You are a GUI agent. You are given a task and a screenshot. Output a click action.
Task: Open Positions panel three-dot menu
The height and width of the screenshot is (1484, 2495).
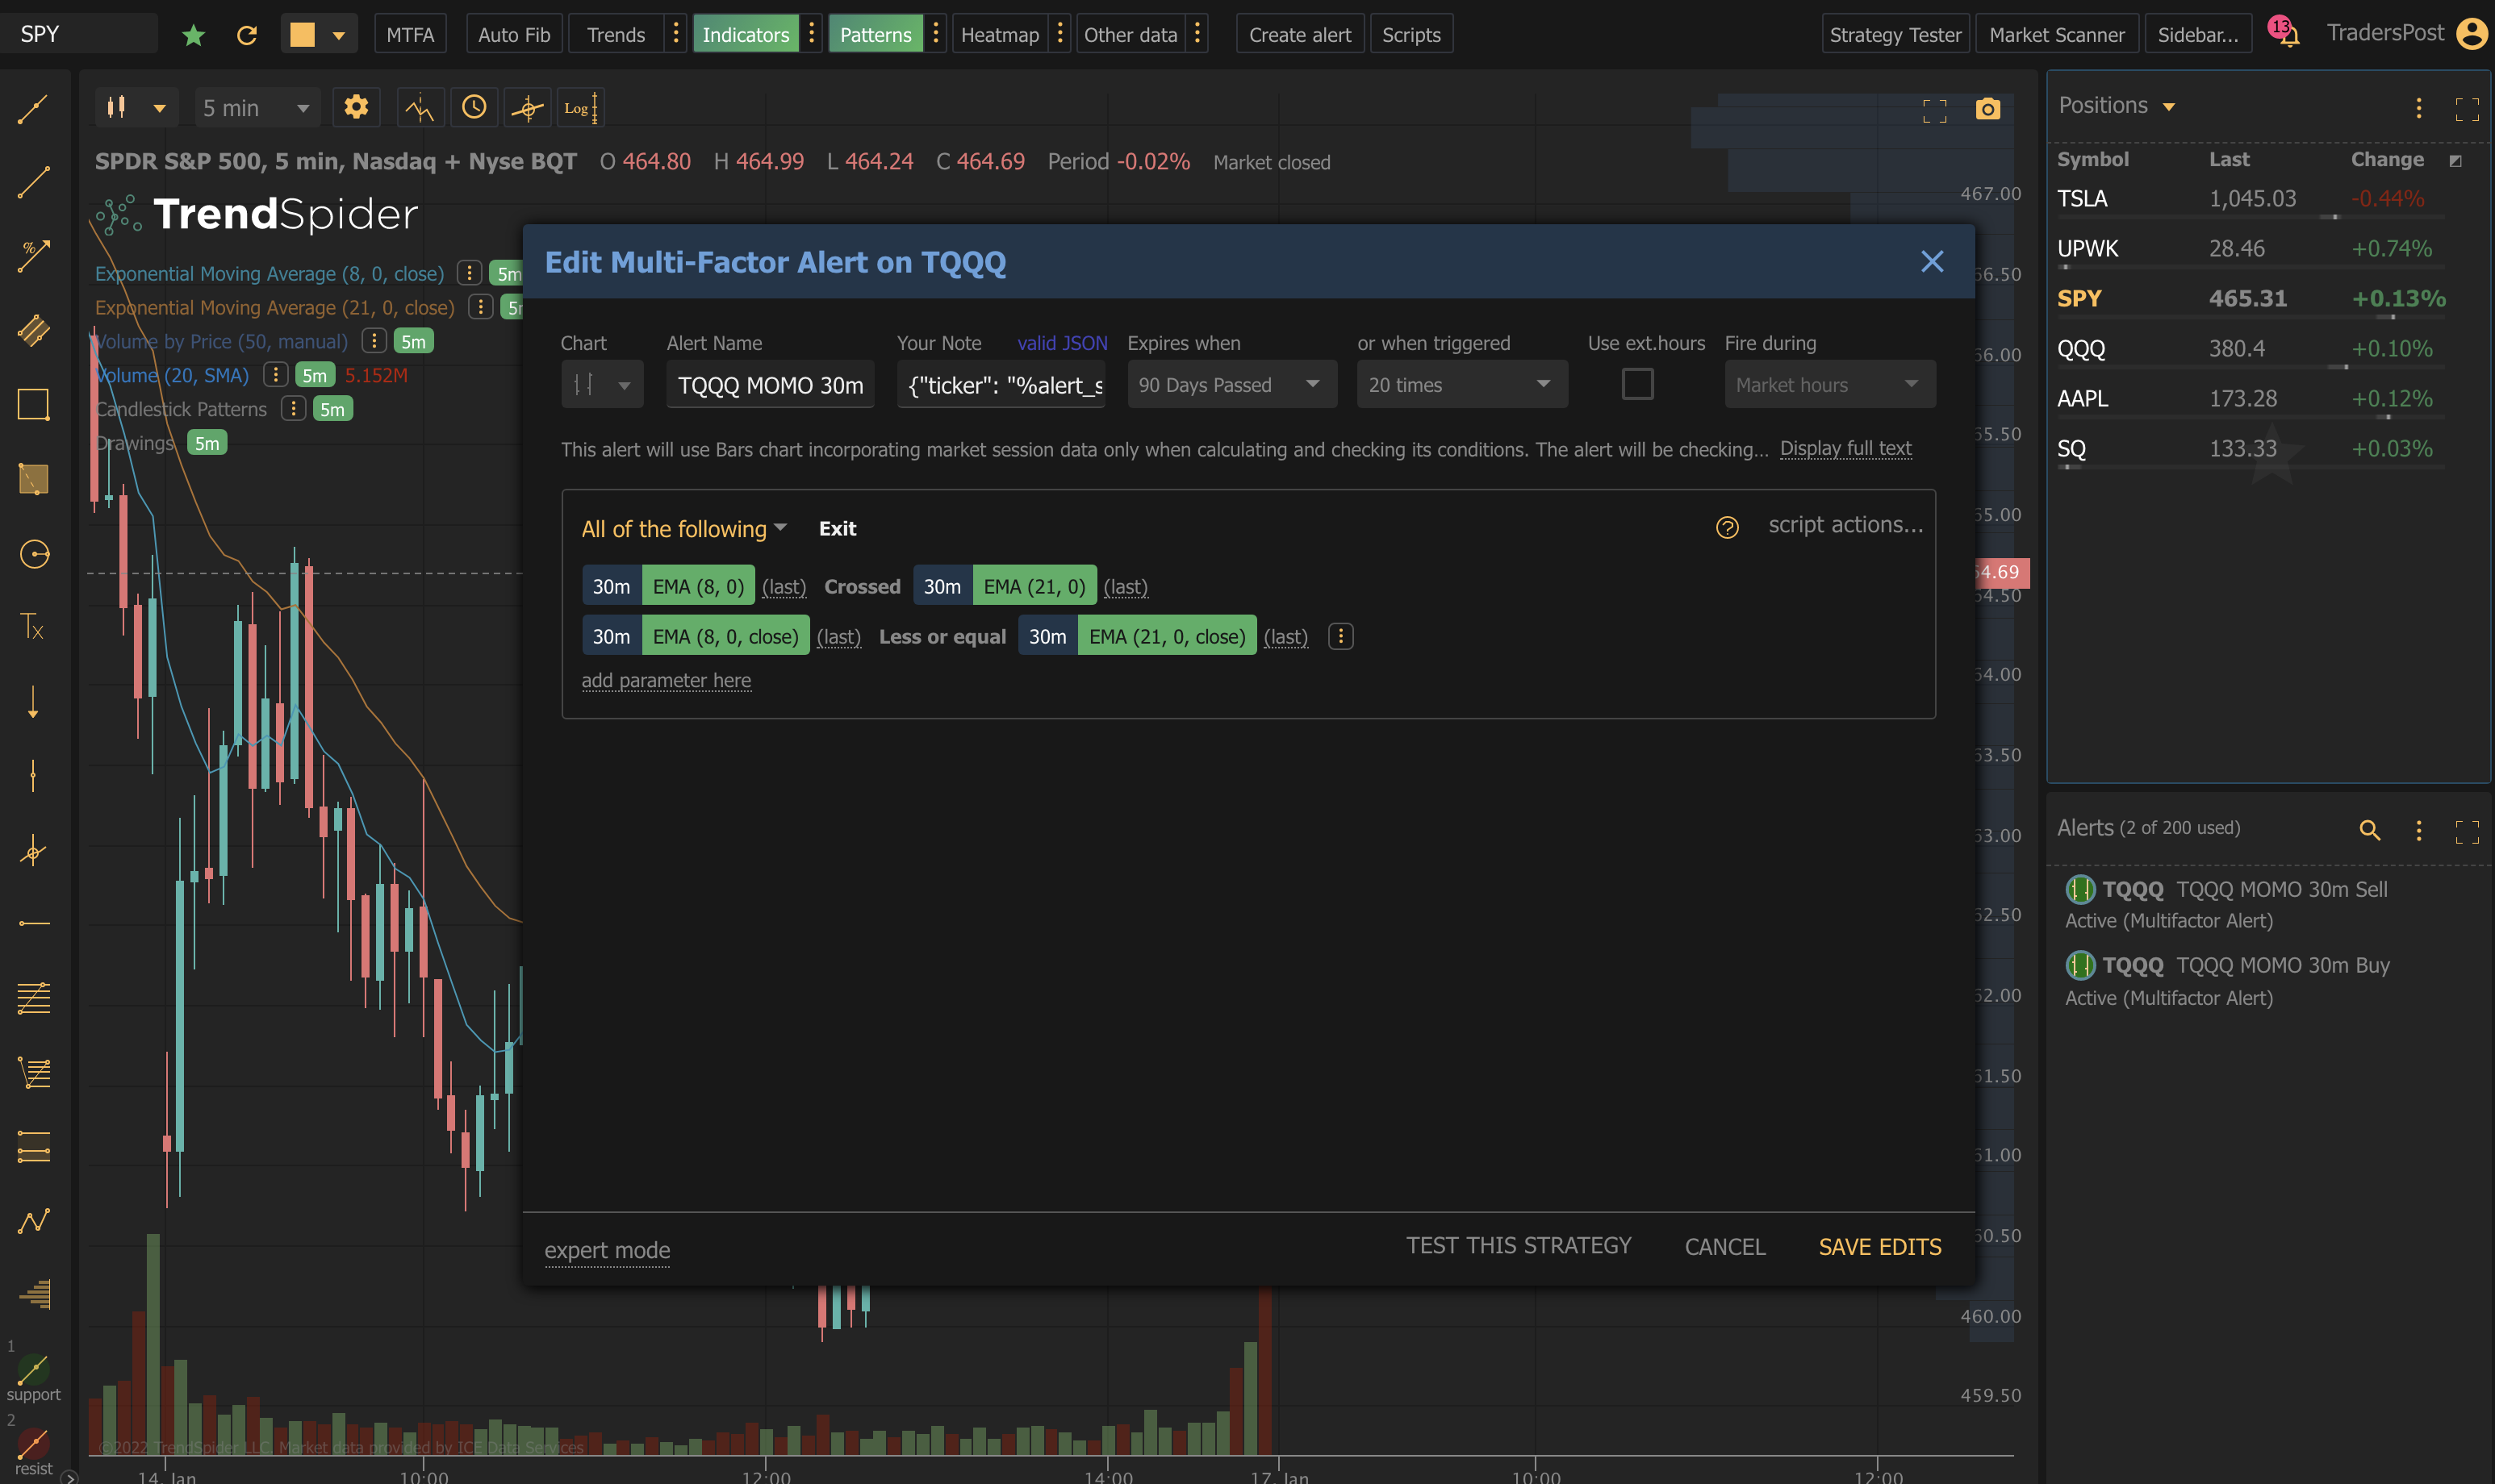coord(2419,108)
